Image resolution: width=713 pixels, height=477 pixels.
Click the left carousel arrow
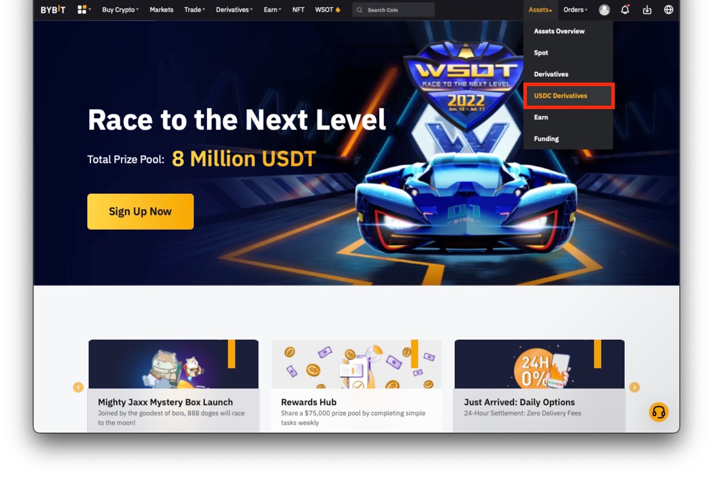coord(78,387)
